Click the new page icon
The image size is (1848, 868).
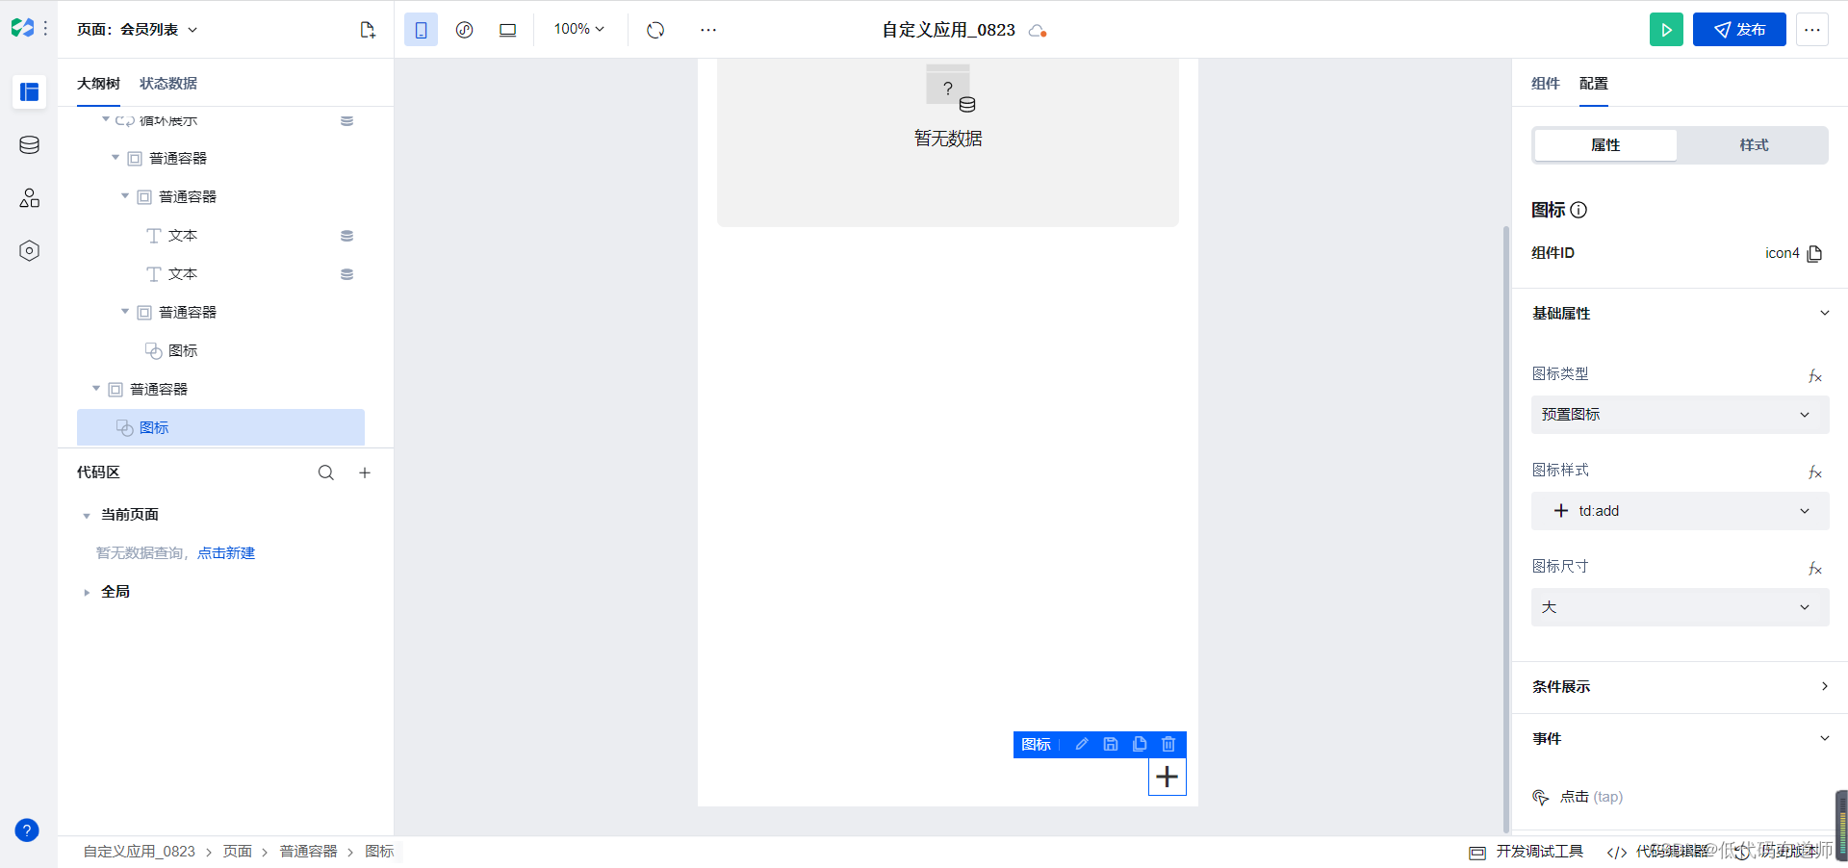[368, 30]
